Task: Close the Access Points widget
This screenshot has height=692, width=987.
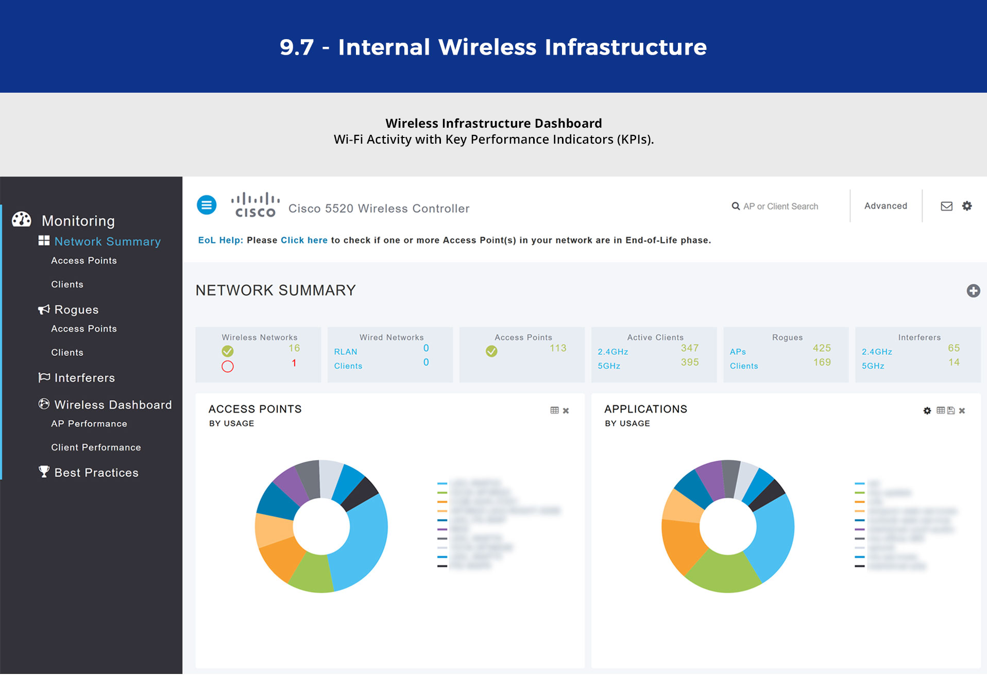Action: tap(566, 410)
